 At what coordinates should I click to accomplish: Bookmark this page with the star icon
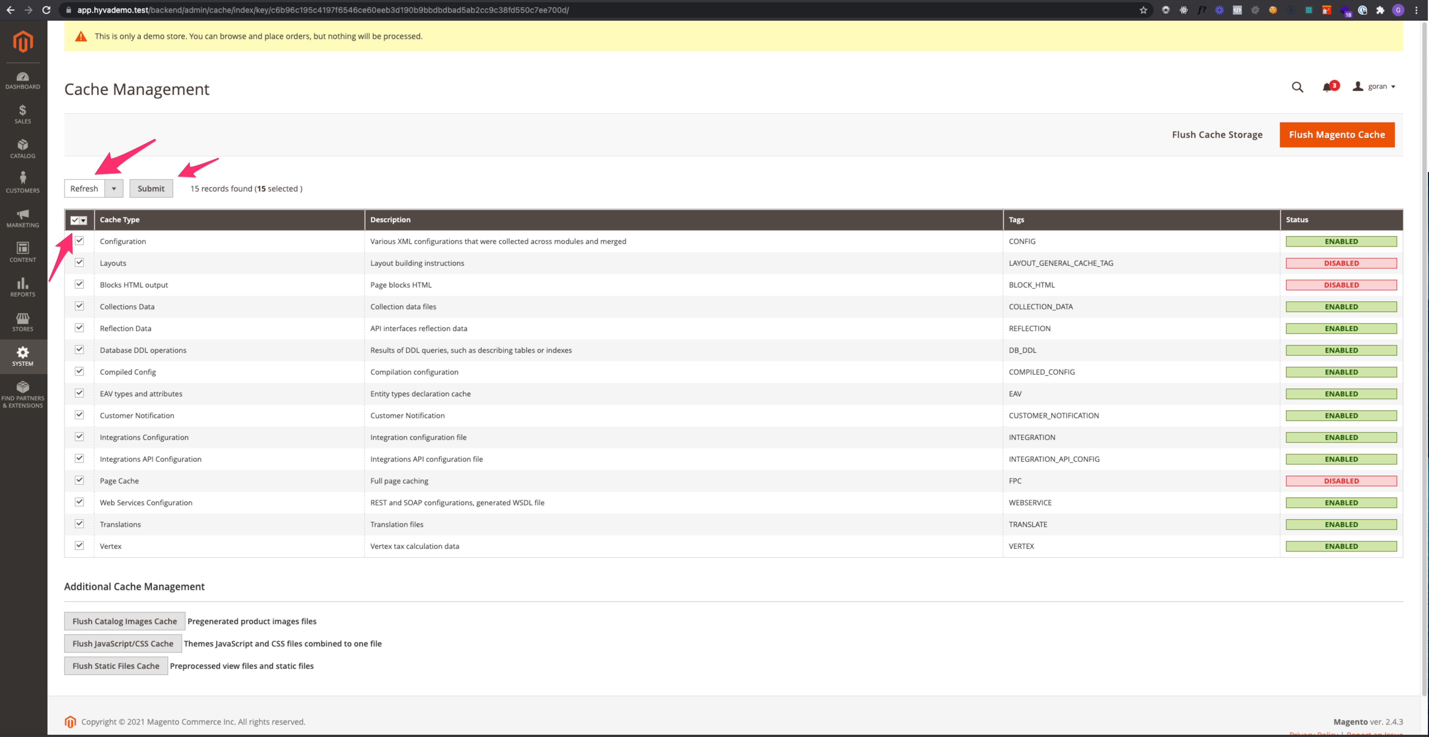(1143, 10)
